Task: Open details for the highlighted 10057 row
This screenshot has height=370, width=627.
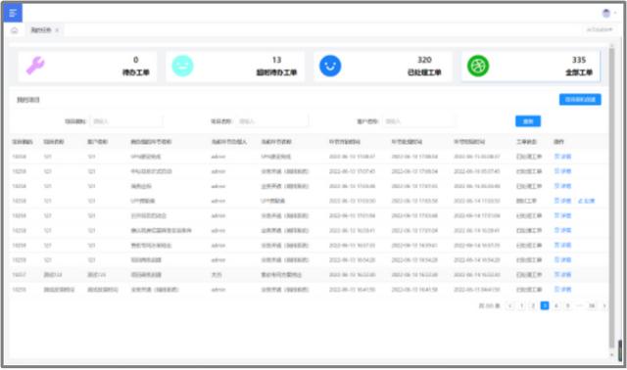Action: click(x=562, y=275)
